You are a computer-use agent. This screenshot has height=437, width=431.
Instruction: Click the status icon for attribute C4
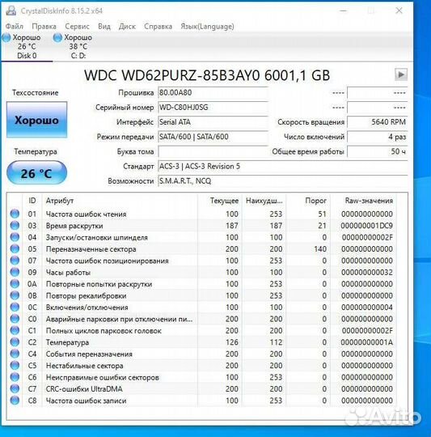point(15,354)
